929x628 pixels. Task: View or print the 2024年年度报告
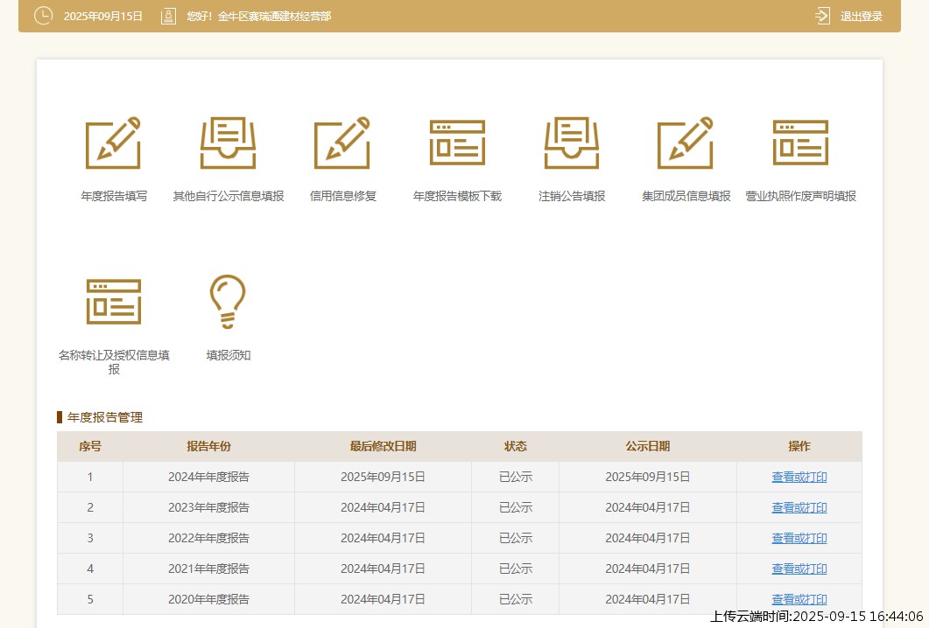[799, 477]
